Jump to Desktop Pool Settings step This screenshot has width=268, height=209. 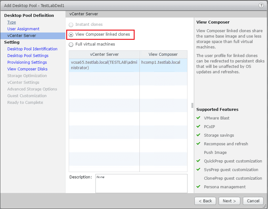28,55
